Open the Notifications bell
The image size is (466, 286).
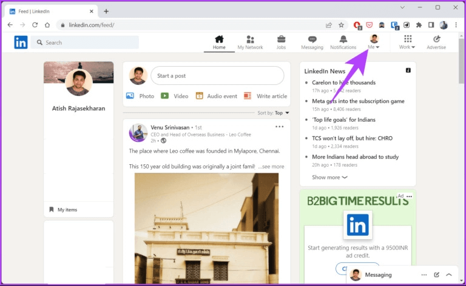pos(343,42)
